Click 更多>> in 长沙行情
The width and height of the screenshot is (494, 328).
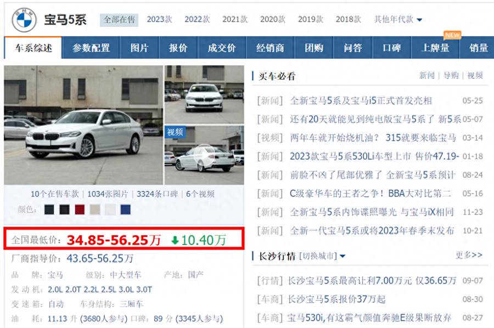(x=469, y=255)
